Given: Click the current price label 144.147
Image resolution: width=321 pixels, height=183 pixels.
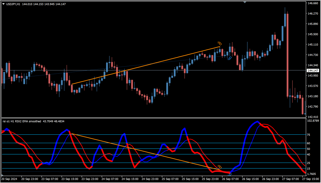Looking at the screenshot, I should point(313,71).
